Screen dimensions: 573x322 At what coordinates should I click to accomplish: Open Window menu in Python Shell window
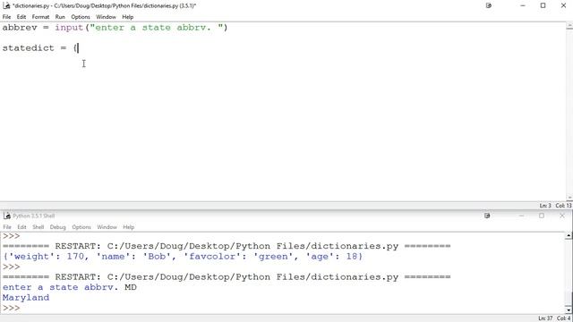(107, 226)
